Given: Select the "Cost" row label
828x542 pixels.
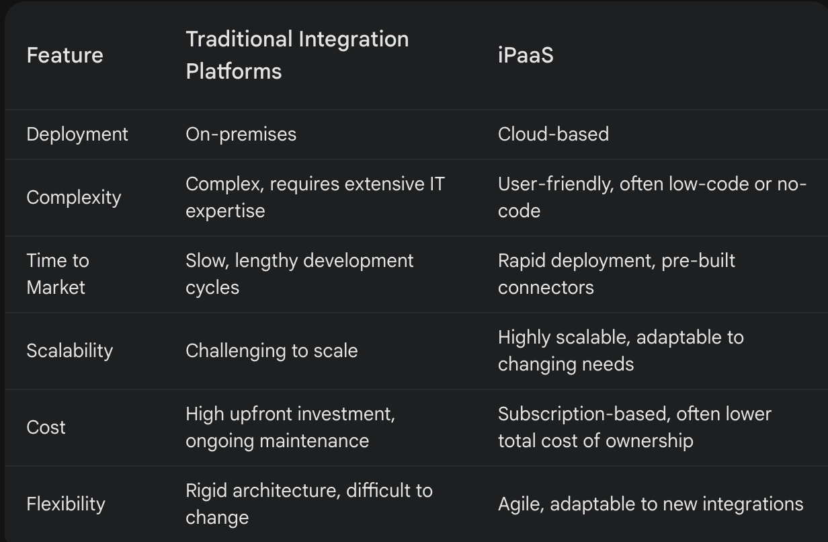Looking at the screenshot, I should pyautogui.click(x=46, y=427).
